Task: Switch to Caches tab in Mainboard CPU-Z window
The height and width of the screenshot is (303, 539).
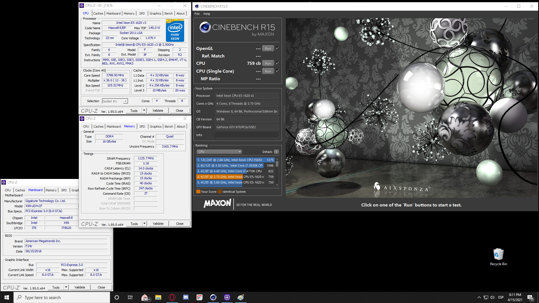Action: [20, 190]
